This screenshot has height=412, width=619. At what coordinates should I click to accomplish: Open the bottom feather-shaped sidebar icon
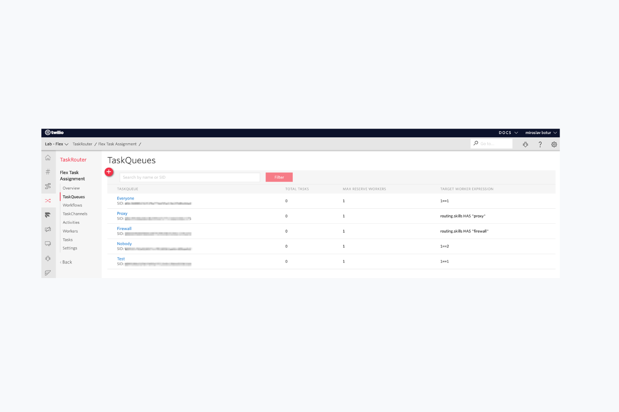48,273
